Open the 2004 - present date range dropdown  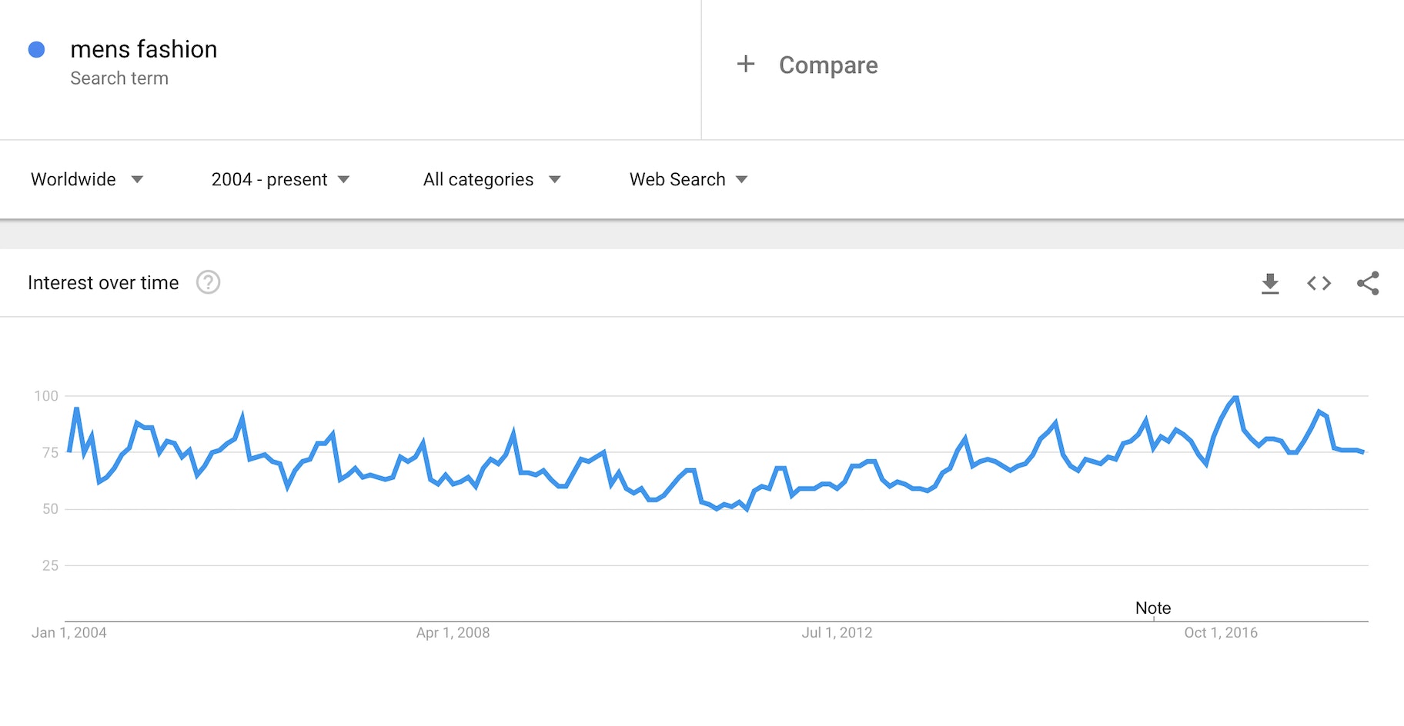pos(280,179)
